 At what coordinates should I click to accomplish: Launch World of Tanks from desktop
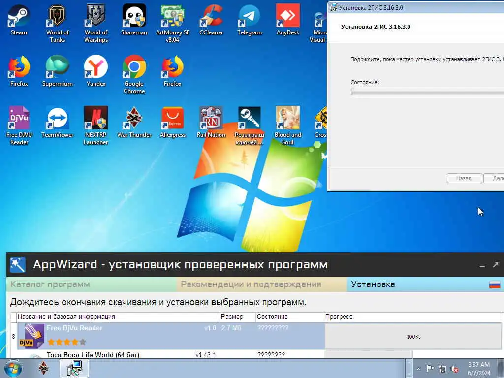click(x=57, y=23)
